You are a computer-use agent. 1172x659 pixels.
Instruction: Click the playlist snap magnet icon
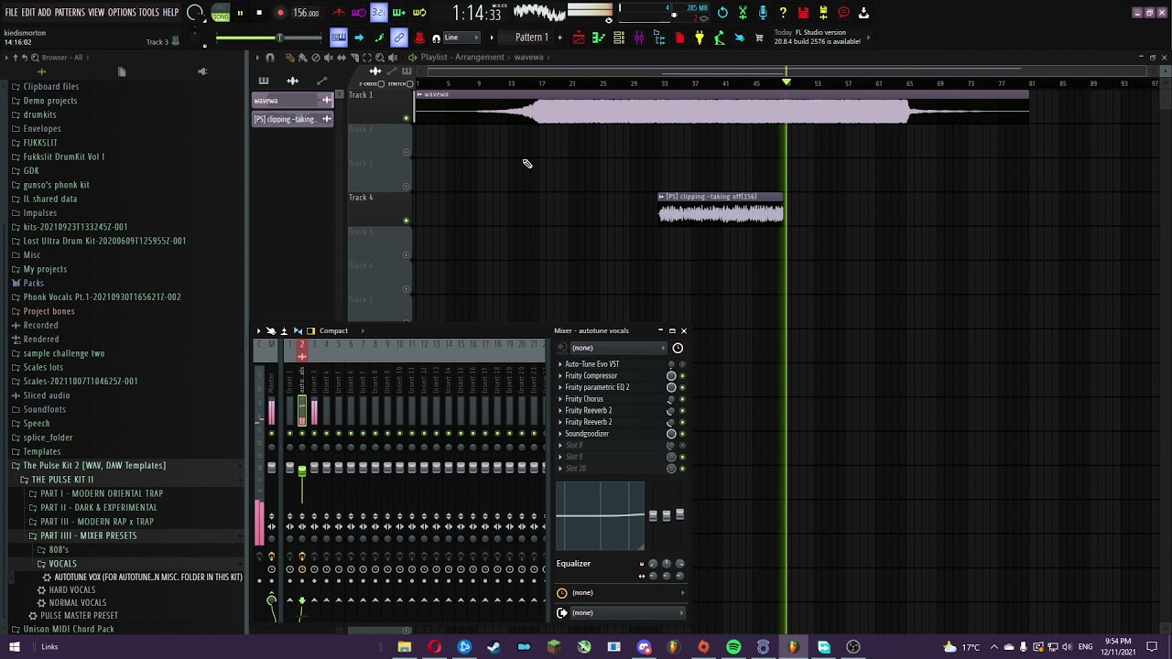pos(270,58)
